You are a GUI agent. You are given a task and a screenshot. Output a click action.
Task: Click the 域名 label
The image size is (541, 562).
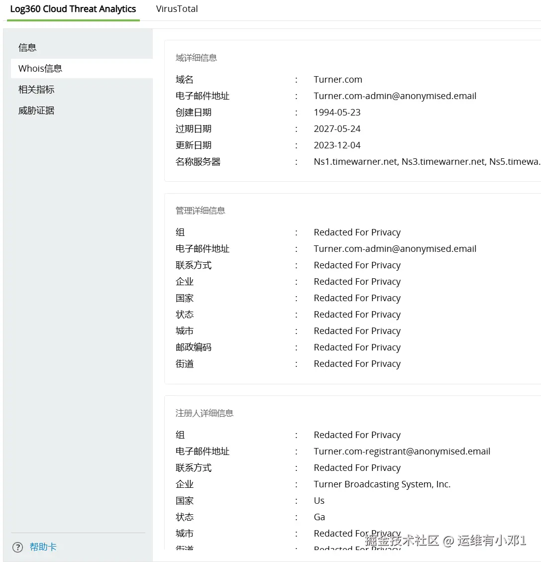(185, 80)
